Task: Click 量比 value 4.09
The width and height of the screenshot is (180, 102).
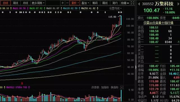Action: point(176,77)
